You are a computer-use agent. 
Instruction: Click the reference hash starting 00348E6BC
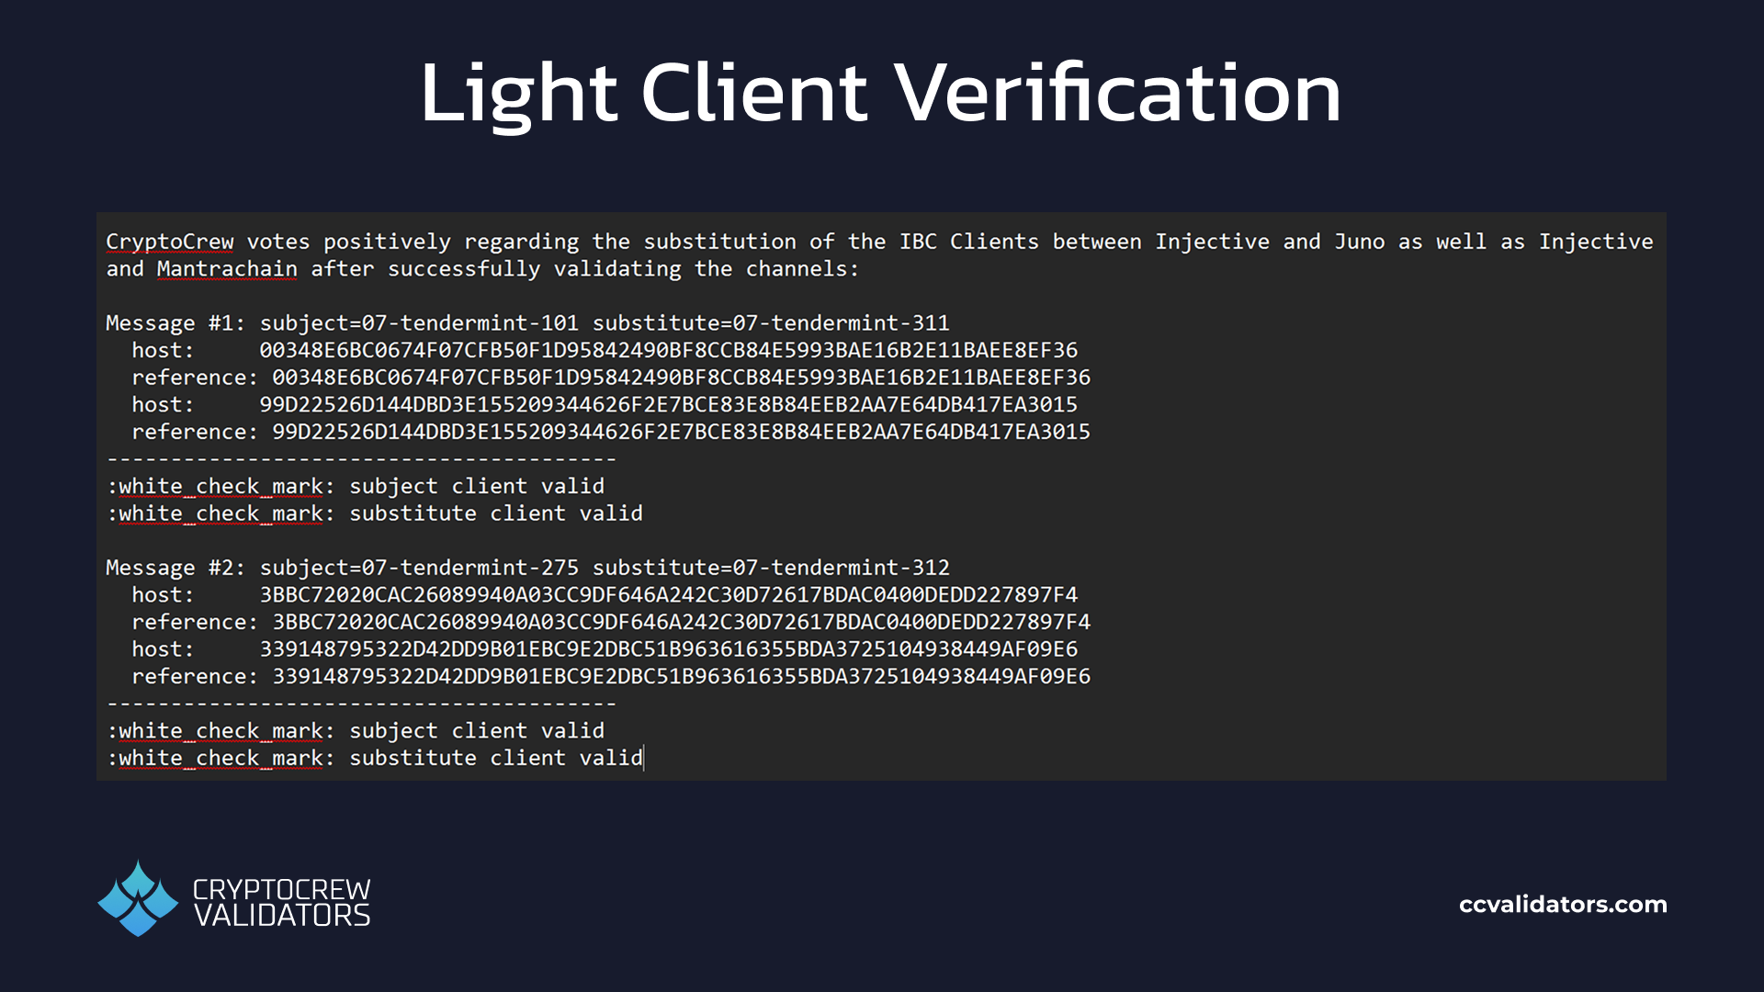point(681,378)
